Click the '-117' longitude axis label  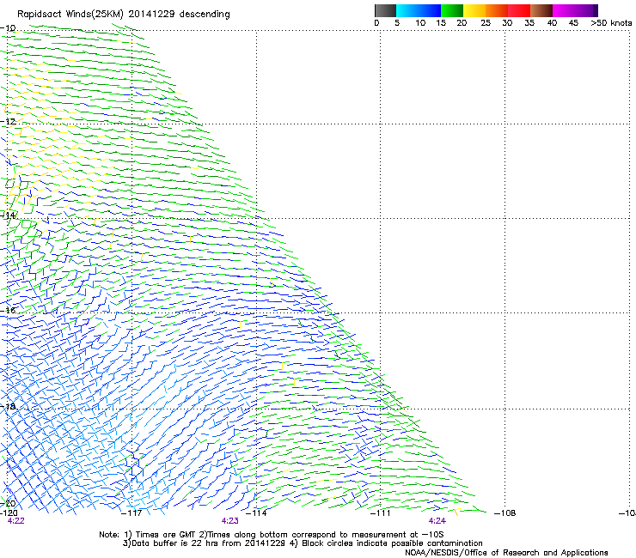[x=131, y=513]
